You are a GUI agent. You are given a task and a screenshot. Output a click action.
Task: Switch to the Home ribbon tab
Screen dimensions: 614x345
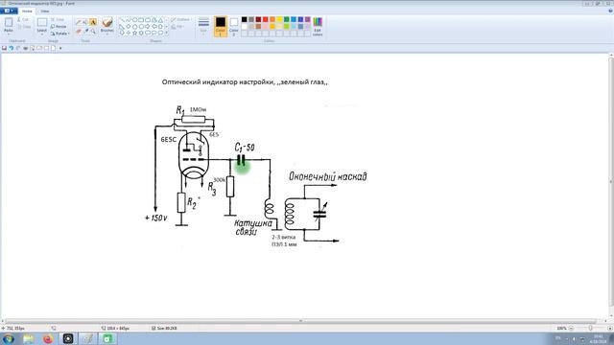(x=27, y=11)
